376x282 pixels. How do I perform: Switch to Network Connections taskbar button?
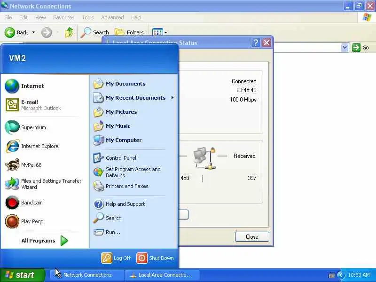click(x=87, y=275)
